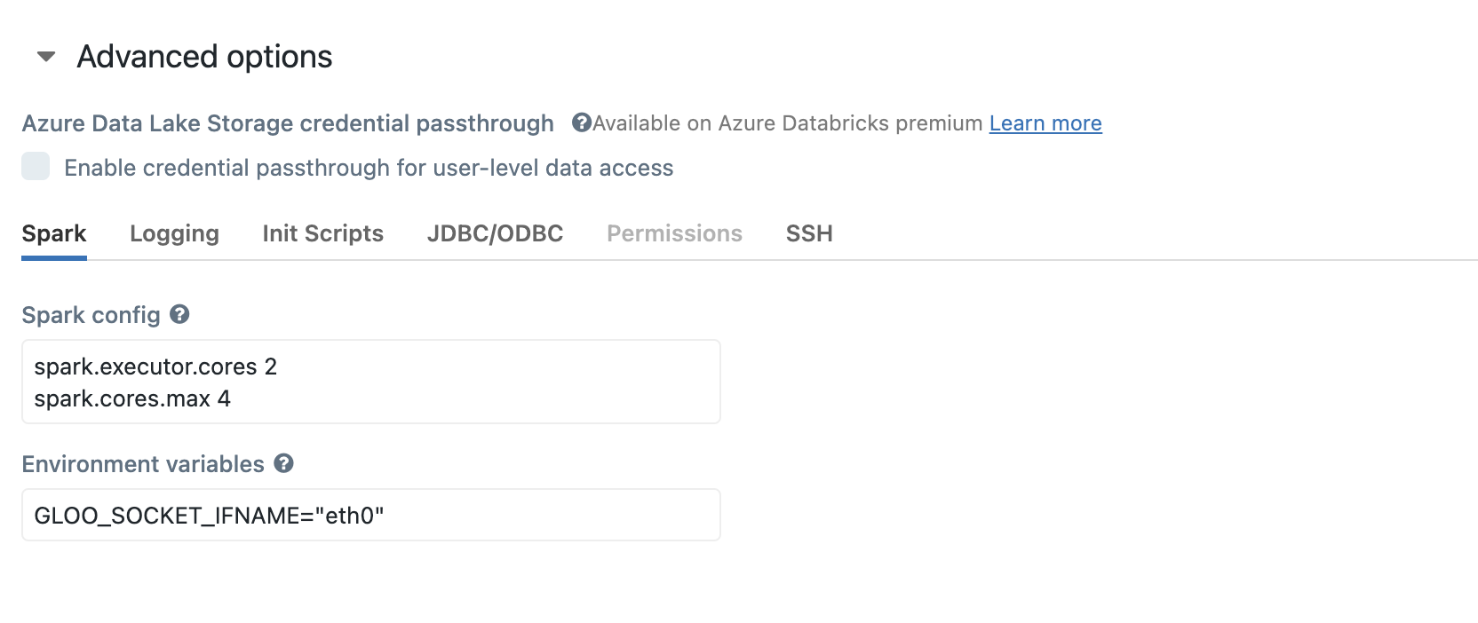This screenshot has width=1478, height=623.
Task: Collapse the Advanced options disclosure triangle
Action: click(46, 57)
